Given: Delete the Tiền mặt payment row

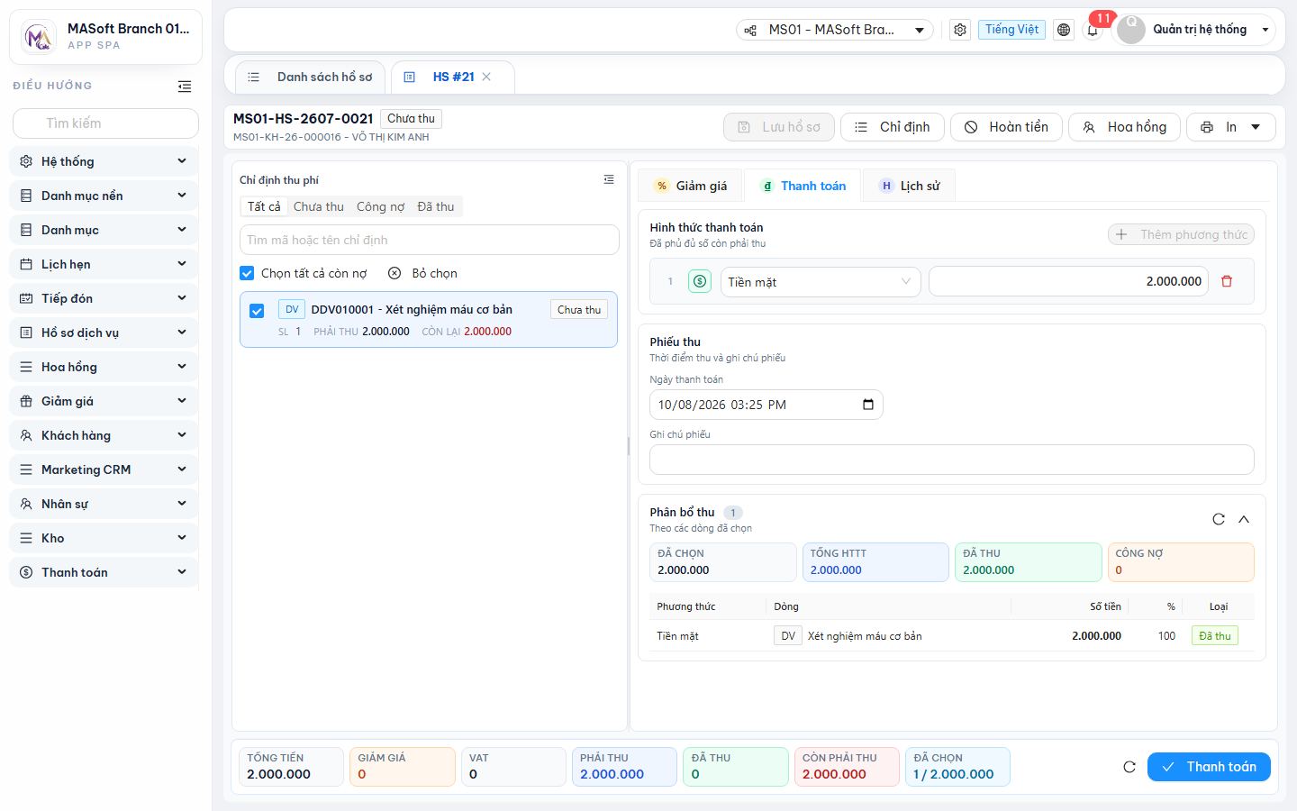Looking at the screenshot, I should 1227,281.
